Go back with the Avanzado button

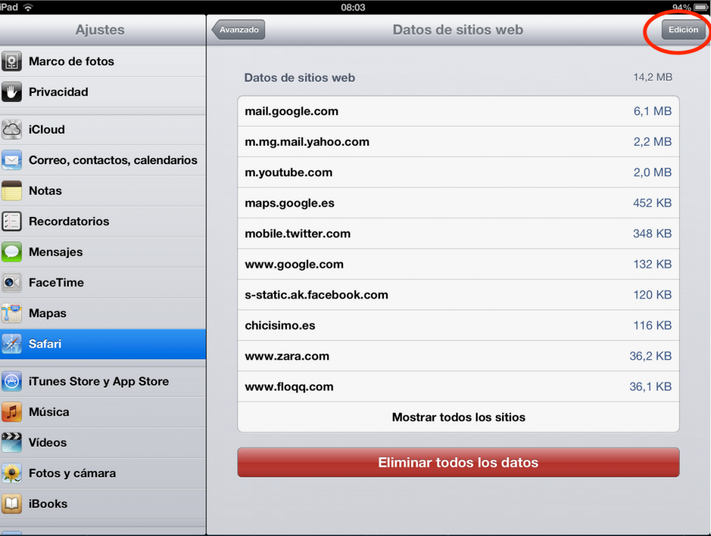pyautogui.click(x=239, y=30)
